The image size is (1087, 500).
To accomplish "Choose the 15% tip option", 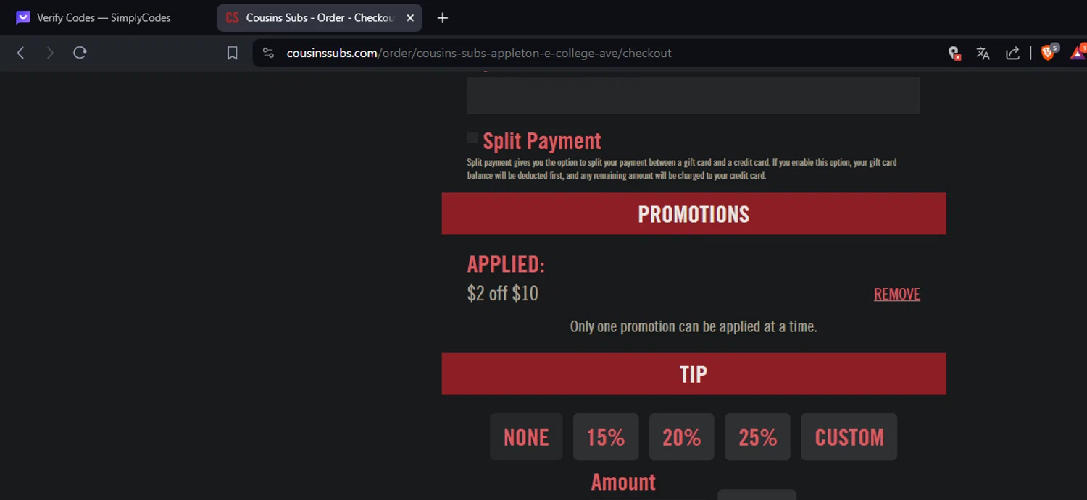I will point(606,437).
